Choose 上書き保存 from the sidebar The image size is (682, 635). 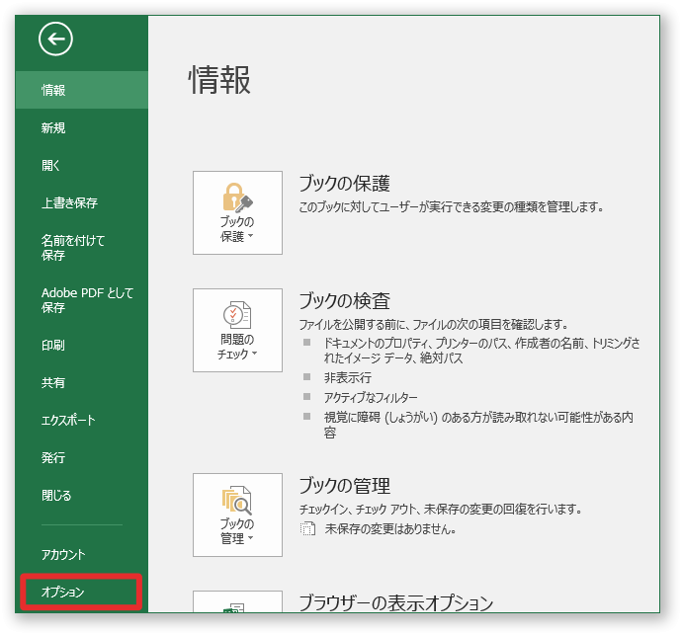(82, 202)
